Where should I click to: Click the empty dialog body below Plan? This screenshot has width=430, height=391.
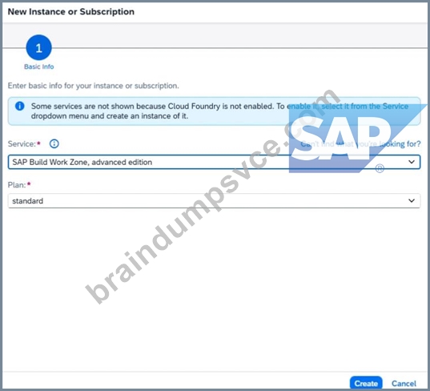pyautogui.click(x=214, y=288)
